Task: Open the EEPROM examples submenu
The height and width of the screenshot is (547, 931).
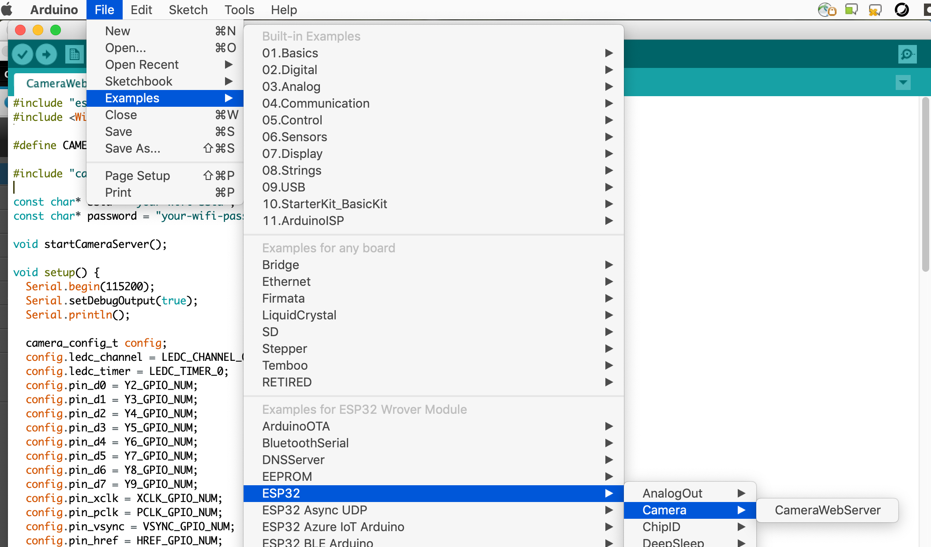Action: click(434, 476)
